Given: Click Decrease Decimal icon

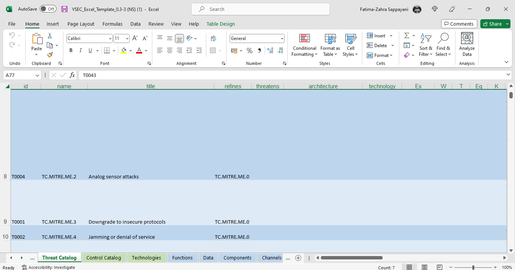Looking at the screenshot, I should (280, 51).
